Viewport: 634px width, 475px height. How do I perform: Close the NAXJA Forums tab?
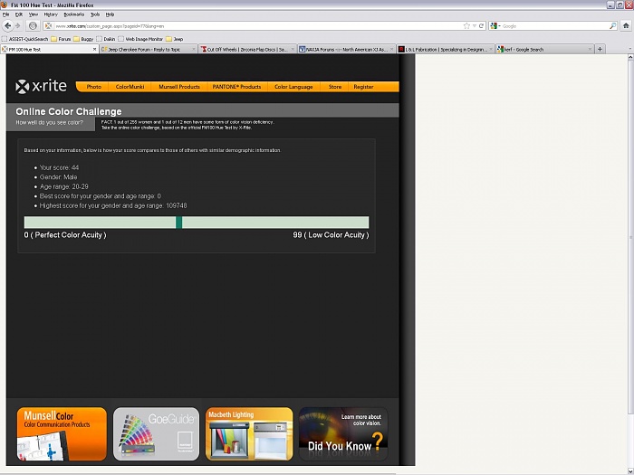[x=392, y=49]
